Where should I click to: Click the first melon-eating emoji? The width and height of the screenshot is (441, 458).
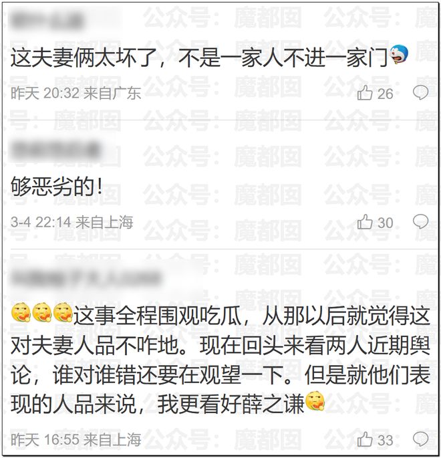(21, 312)
